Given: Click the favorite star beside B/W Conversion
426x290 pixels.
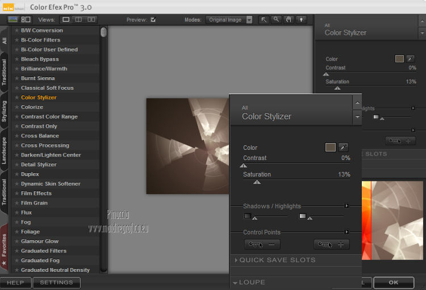Looking at the screenshot, I should point(16,31).
